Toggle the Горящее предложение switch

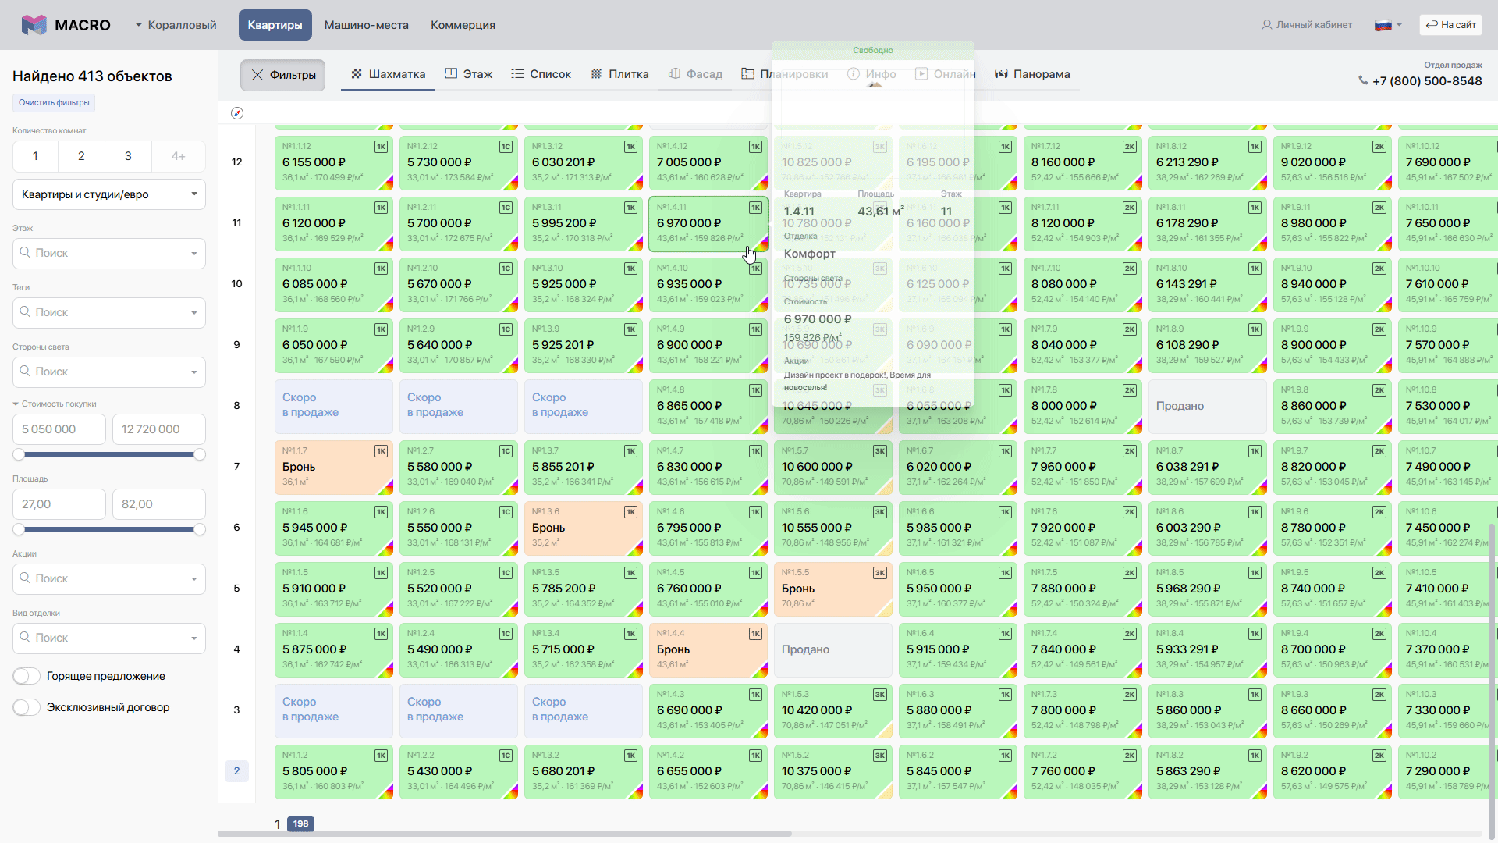click(x=27, y=676)
